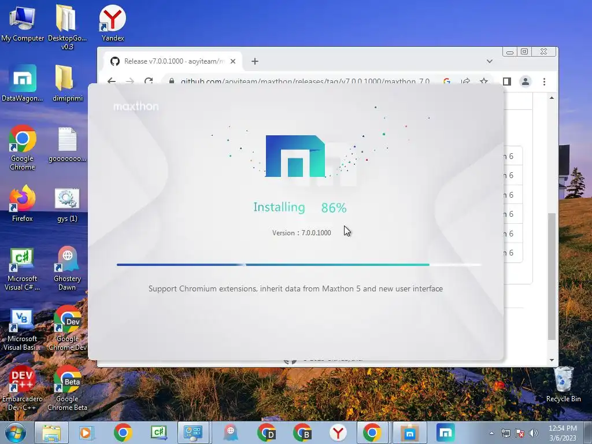This screenshot has width=592, height=444.
Task: Open the gooooooo text file icon
Action: tap(67, 144)
